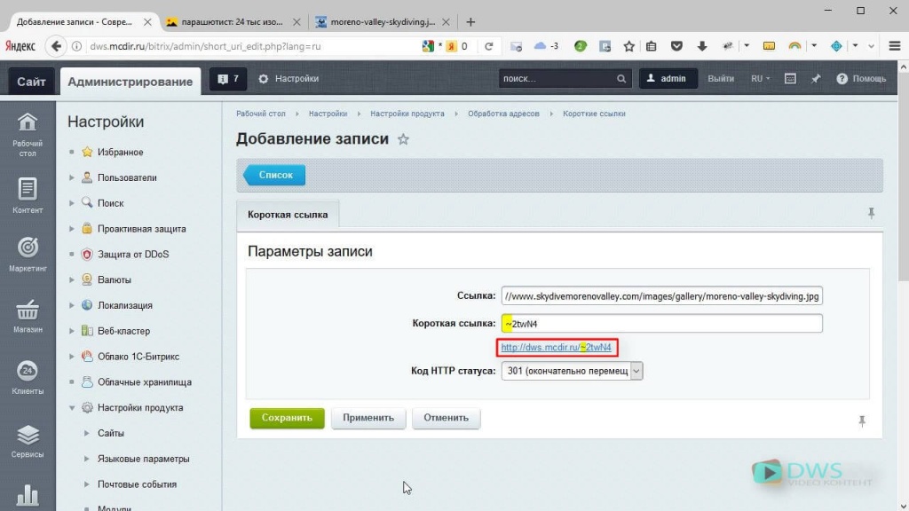Open Короткие ссылки breadcrumb

pos(594,114)
